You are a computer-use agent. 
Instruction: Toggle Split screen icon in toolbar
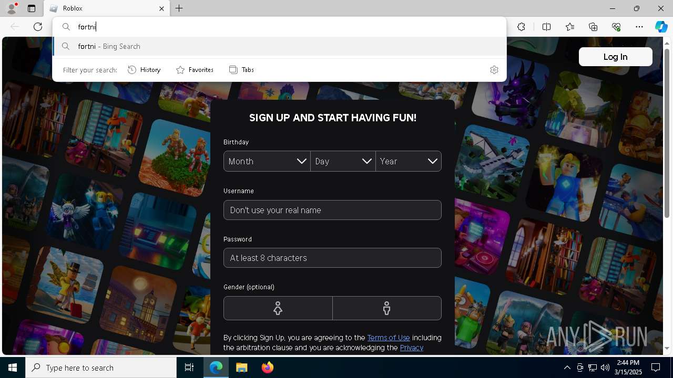point(546,27)
